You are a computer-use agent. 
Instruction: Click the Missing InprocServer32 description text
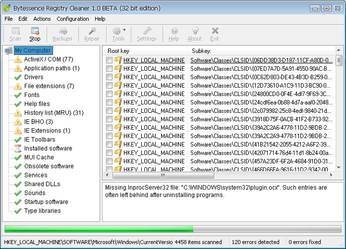click(216, 191)
